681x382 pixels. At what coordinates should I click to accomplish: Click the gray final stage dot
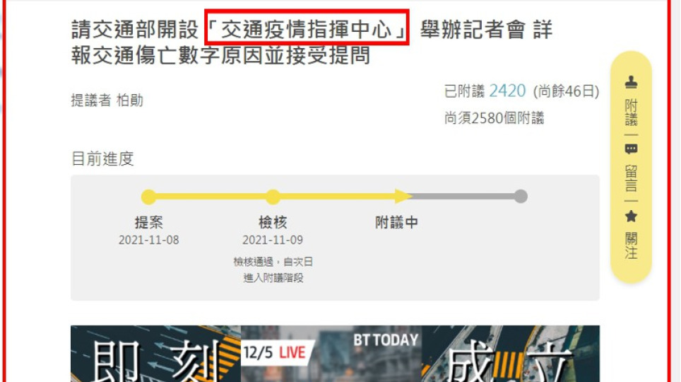tap(521, 196)
